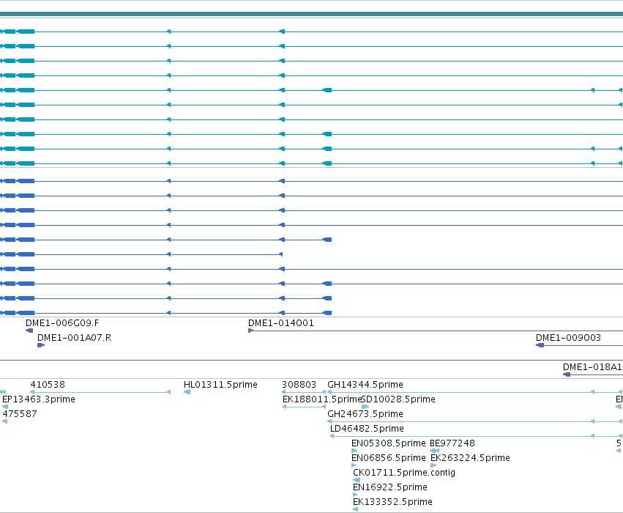
Task: Click the DME1-018A1 truncated label
Action: tap(592, 367)
